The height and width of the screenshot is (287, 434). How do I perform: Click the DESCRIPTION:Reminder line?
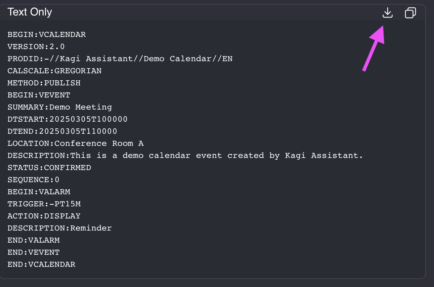coord(60,228)
